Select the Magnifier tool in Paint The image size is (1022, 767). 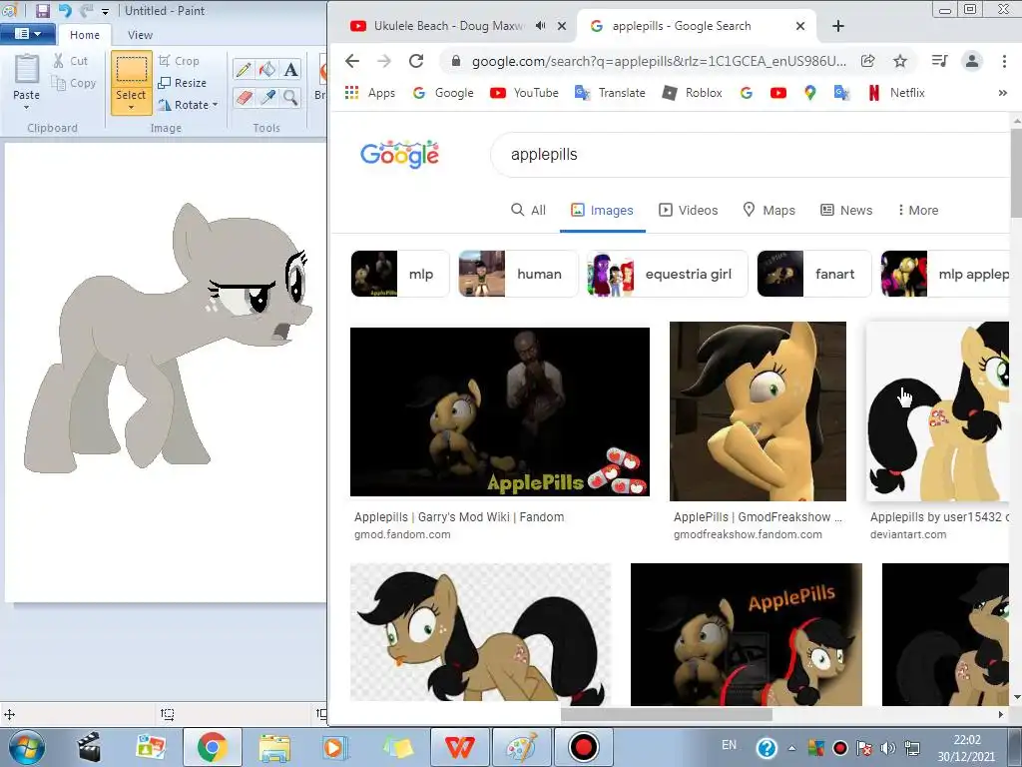(x=290, y=98)
